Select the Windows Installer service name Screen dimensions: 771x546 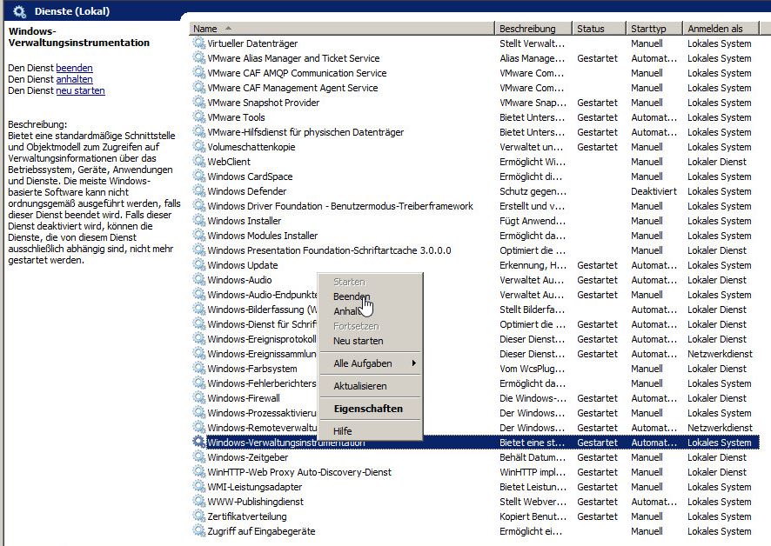tap(245, 221)
